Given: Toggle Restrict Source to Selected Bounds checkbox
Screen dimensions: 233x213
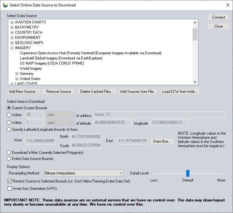Looking at the screenshot, I should tap(10, 181).
